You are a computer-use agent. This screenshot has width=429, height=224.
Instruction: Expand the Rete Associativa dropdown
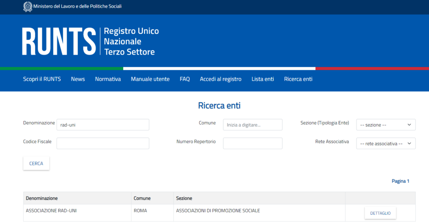[385, 143]
